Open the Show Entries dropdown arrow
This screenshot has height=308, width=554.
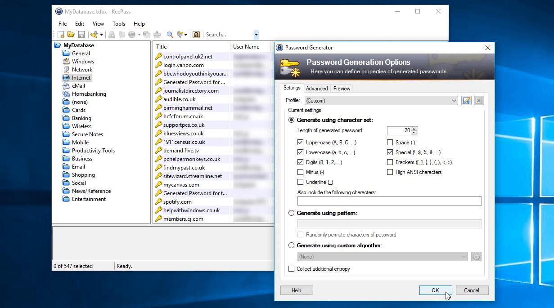pyautogui.click(x=186, y=35)
